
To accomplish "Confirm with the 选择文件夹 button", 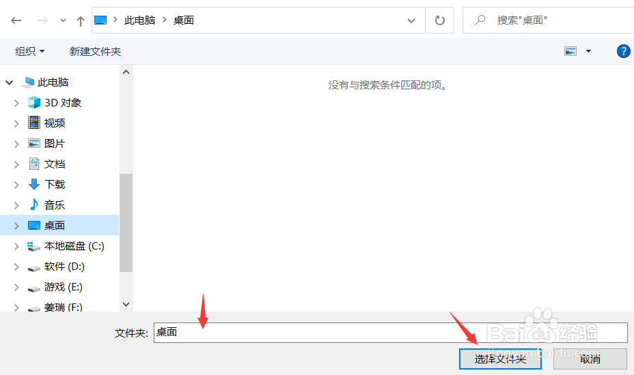I will tap(500, 359).
